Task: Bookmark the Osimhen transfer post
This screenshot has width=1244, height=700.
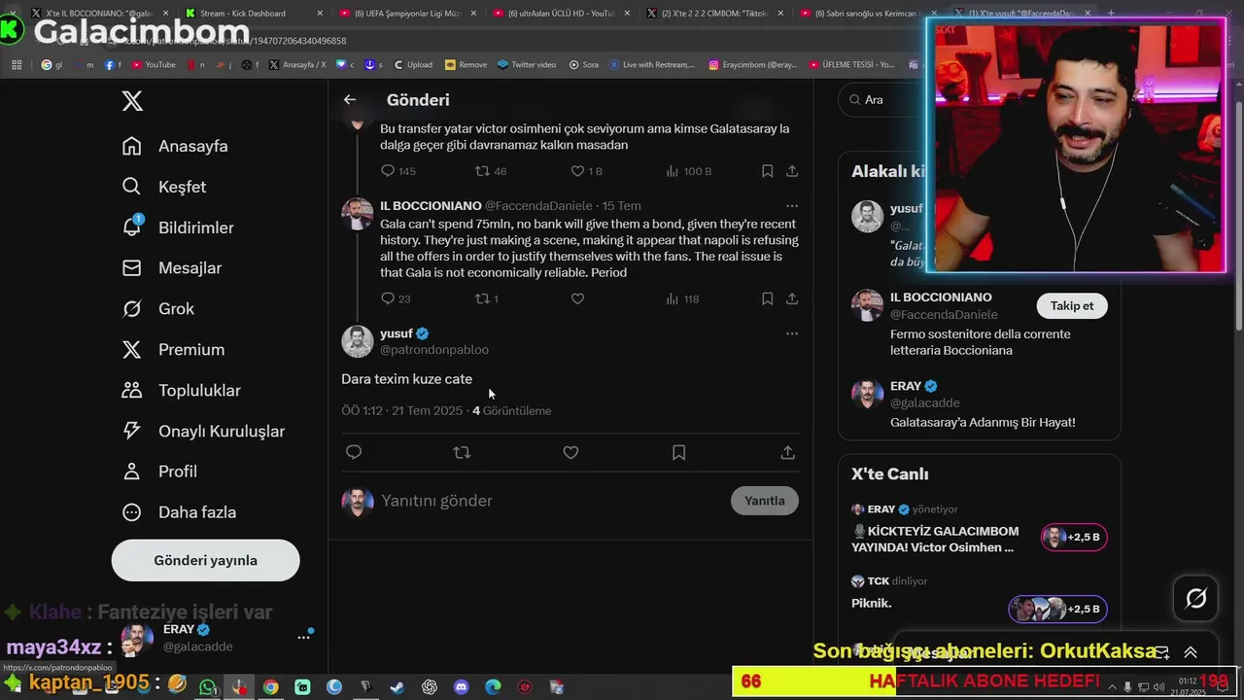Action: (767, 171)
